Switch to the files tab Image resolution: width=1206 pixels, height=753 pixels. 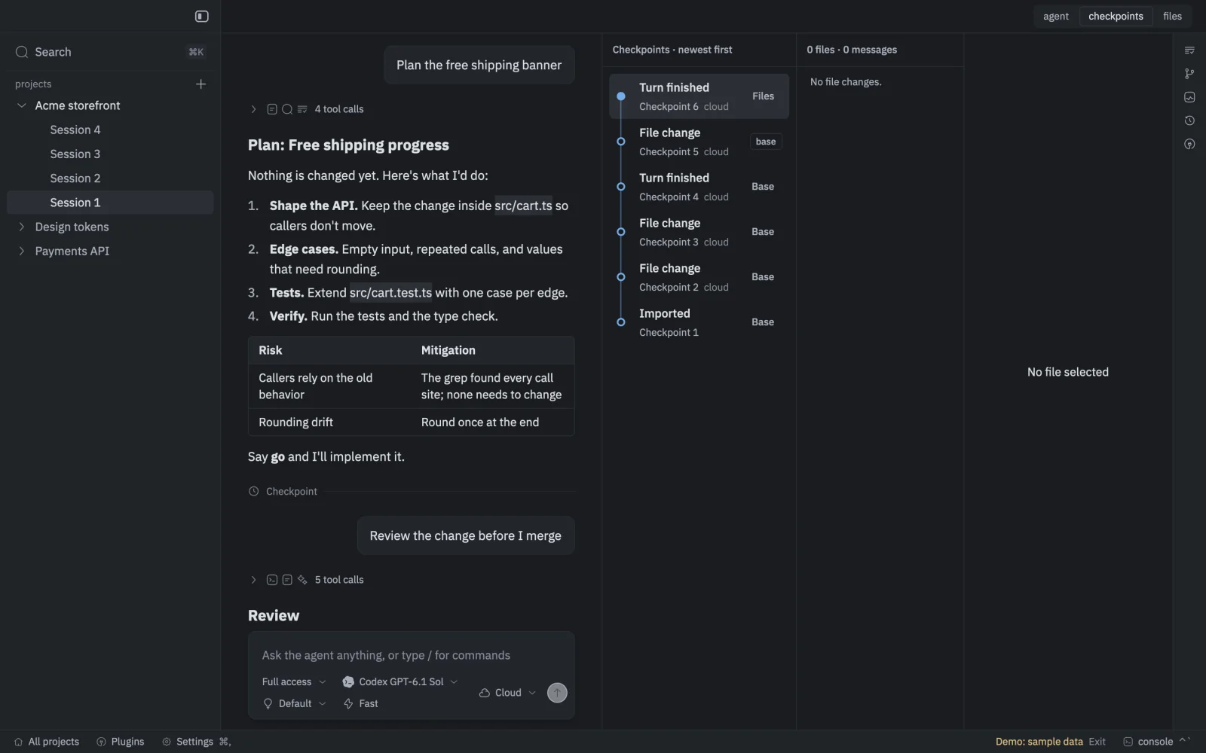pyautogui.click(x=1173, y=16)
